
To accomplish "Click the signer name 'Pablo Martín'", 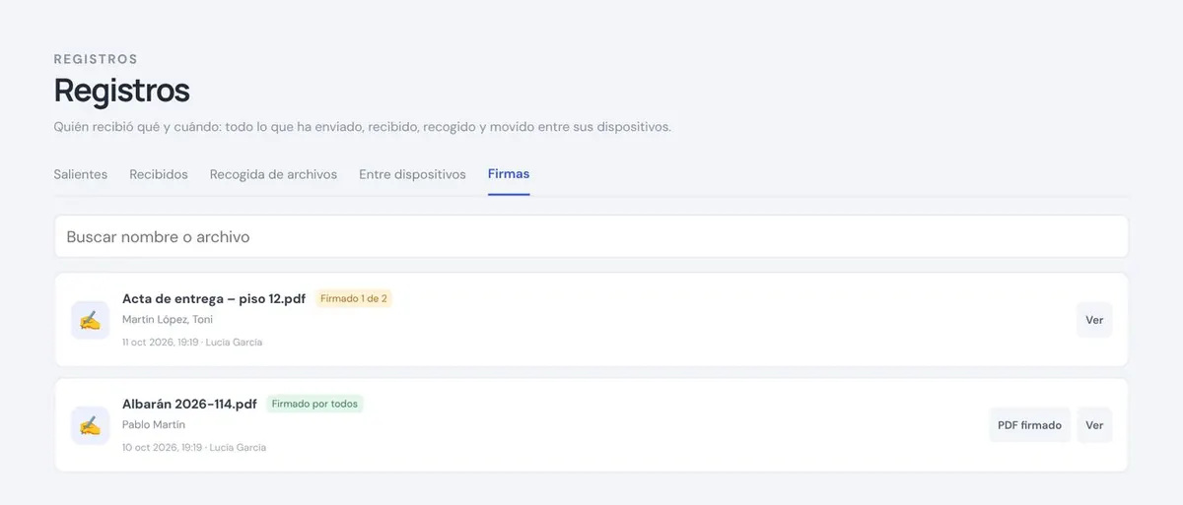I will [x=154, y=425].
